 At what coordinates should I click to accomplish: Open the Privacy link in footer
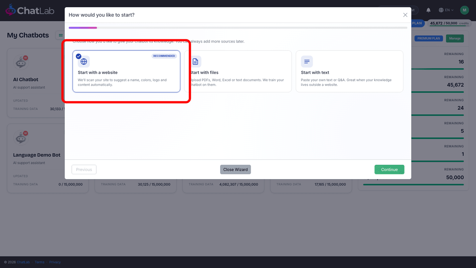pos(55,262)
